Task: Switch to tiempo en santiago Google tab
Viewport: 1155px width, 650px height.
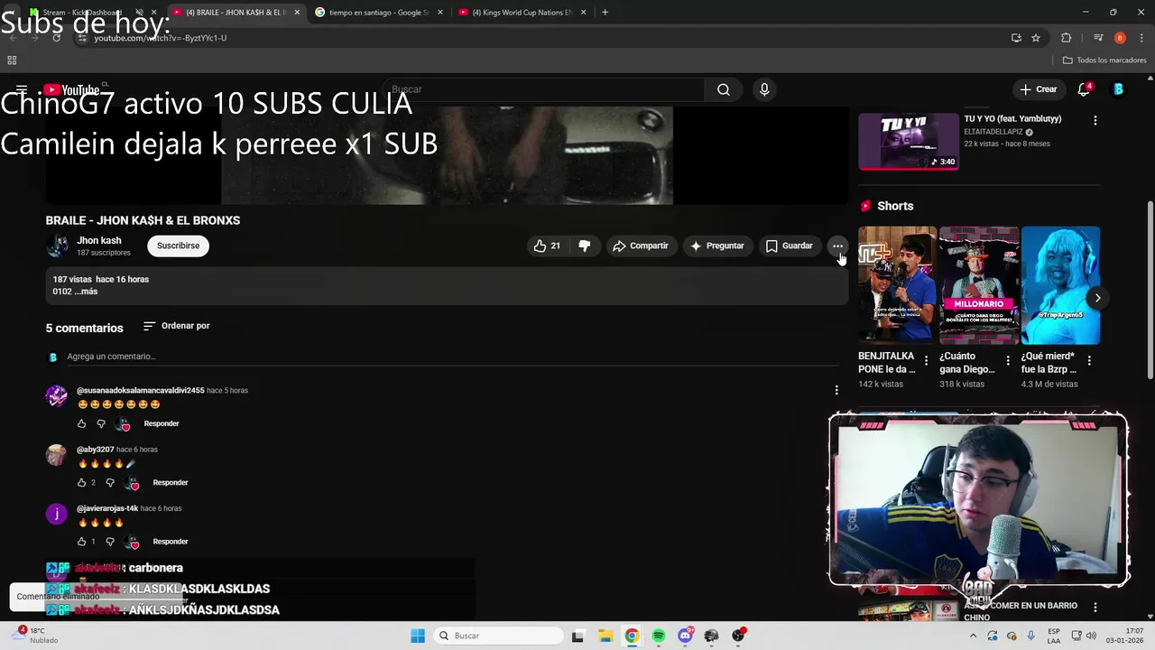Action: pos(379,13)
